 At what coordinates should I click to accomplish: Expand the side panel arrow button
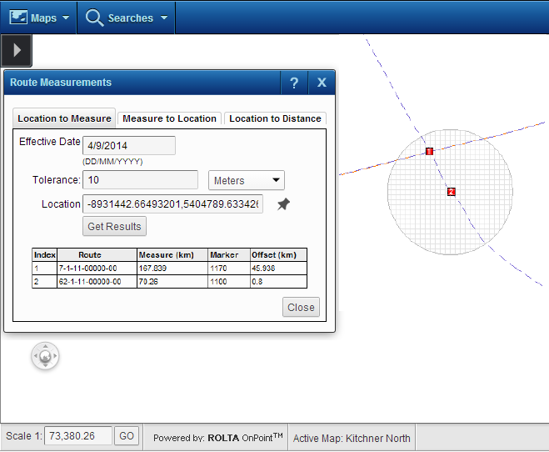pyautogui.click(x=17, y=51)
